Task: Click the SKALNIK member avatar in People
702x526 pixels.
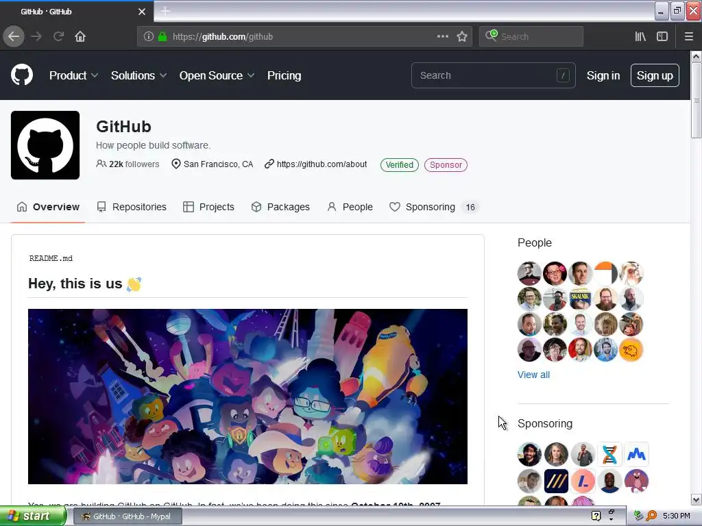Action: [x=580, y=299]
